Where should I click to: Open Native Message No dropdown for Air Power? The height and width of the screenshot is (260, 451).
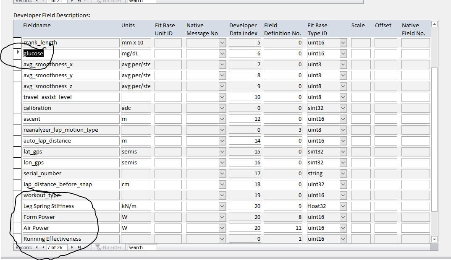pyautogui.click(x=222, y=228)
